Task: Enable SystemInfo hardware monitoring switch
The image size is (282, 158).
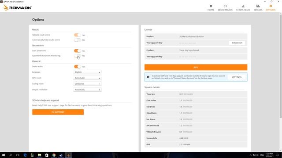Action: point(78,56)
